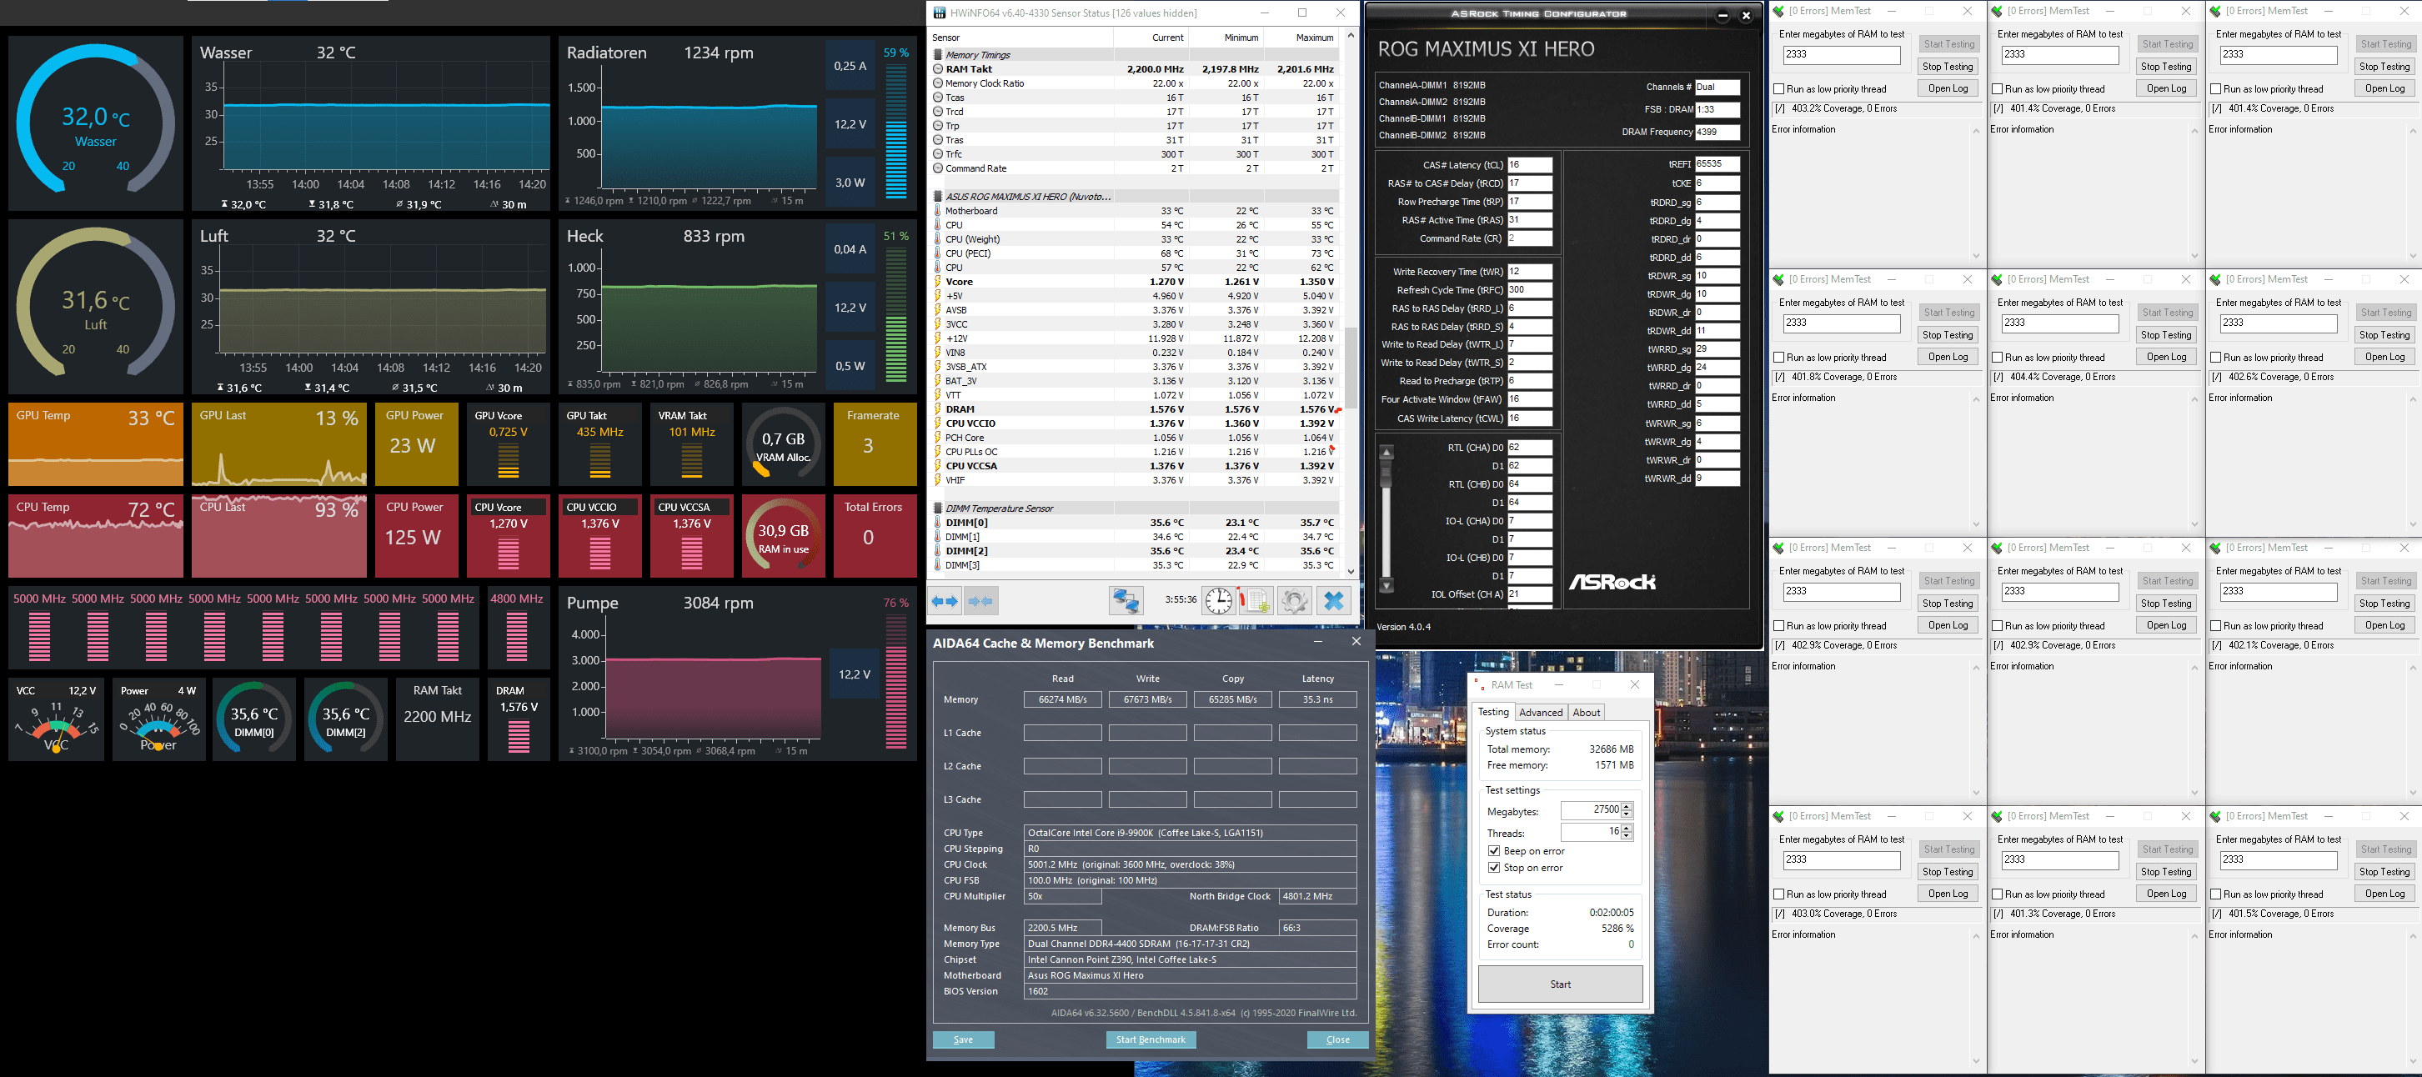
Task: Click the Start button in RAM Test
Action: (x=1560, y=984)
